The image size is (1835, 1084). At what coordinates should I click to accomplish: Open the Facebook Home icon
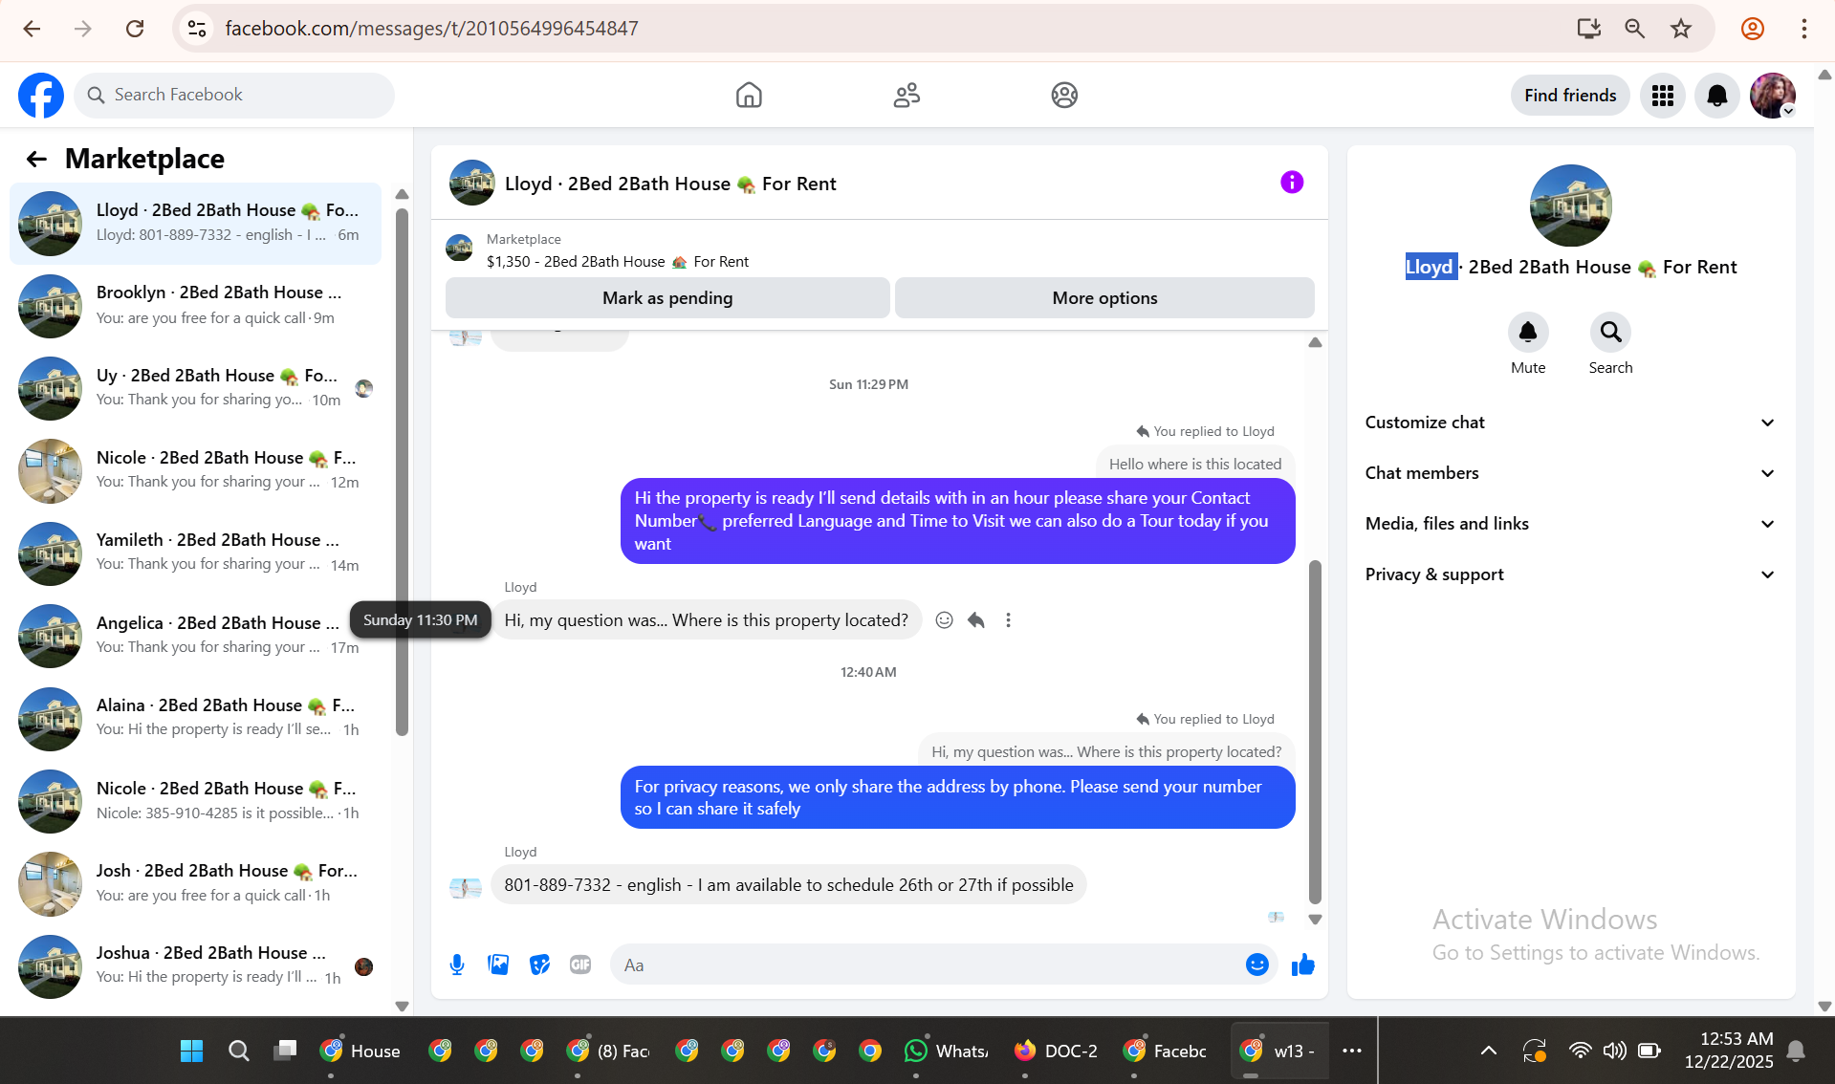(x=749, y=96)
